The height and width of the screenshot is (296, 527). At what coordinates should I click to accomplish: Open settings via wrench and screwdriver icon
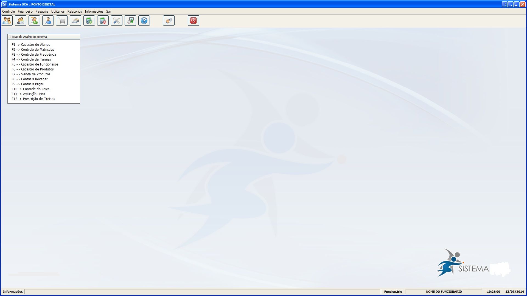[x=117, y=21]
